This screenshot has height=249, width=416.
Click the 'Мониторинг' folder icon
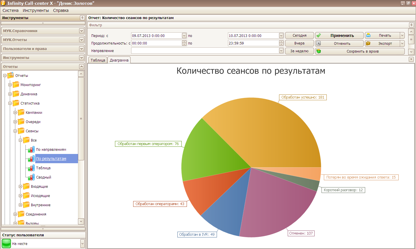[x=16, y=85]
